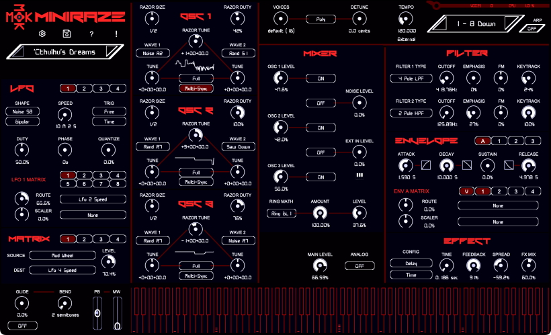Screen dimensions: 551x335
Task: Click the pitch bend PB slider
Action: coord(97,314)
